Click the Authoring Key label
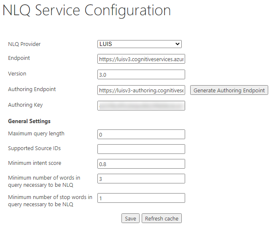The height and width of the screenshot is (226, 272). 25,105
